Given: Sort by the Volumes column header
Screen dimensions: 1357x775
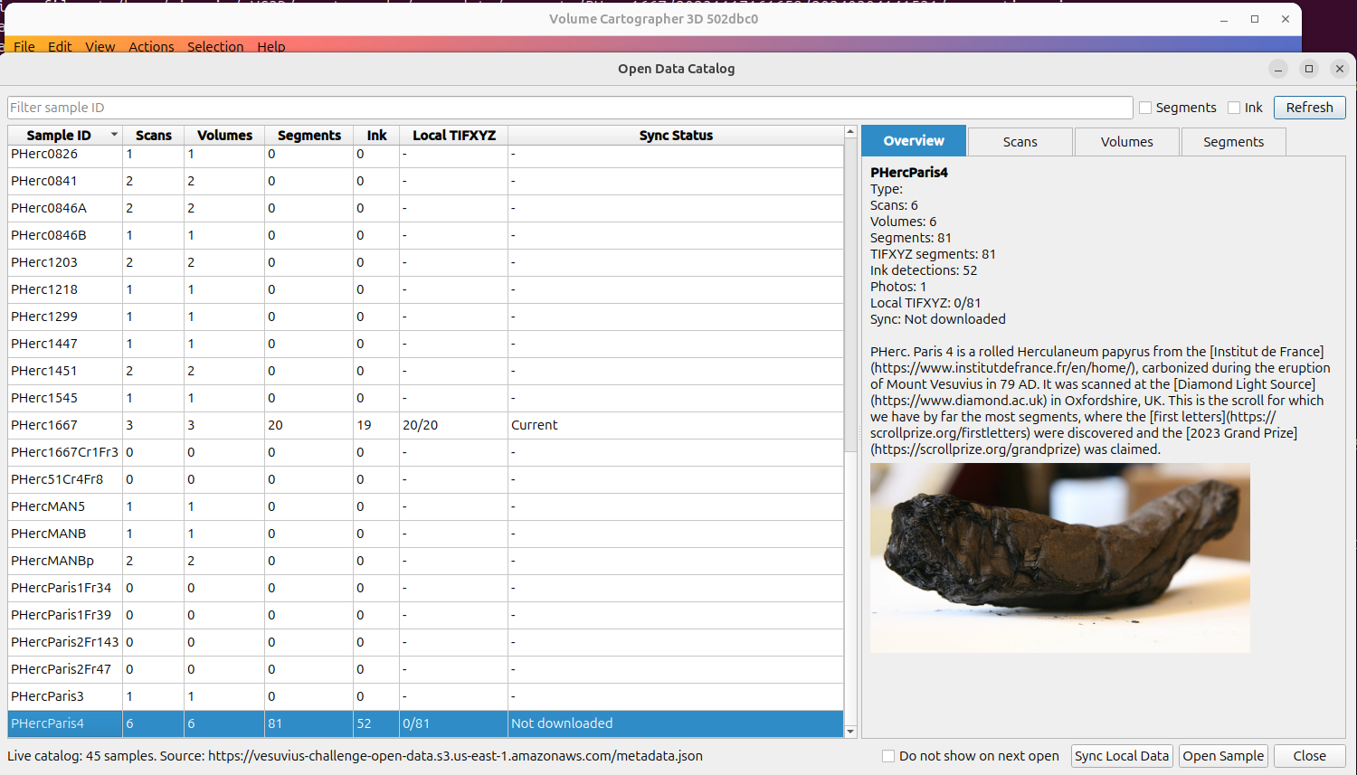Looking at the screenshot, I should click(x=224, y=136).
